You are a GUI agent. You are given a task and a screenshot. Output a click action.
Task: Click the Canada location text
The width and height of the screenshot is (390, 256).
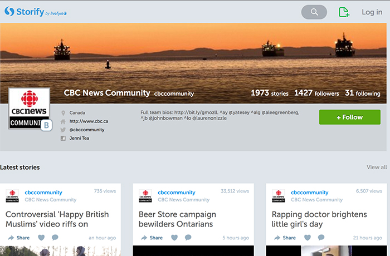[x=77, y=113]
